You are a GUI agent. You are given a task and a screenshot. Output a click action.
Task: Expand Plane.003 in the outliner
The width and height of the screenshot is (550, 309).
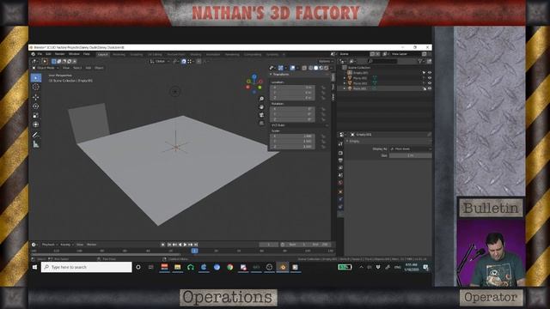(x=345, y=88)
